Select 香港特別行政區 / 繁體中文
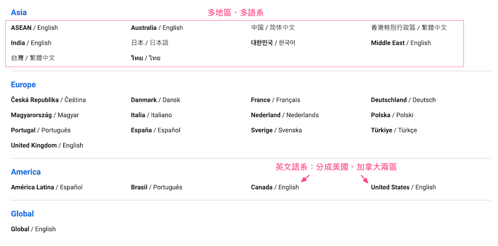Image resolution: width=498 pixels, height=246 pixels. click(409, 27)
